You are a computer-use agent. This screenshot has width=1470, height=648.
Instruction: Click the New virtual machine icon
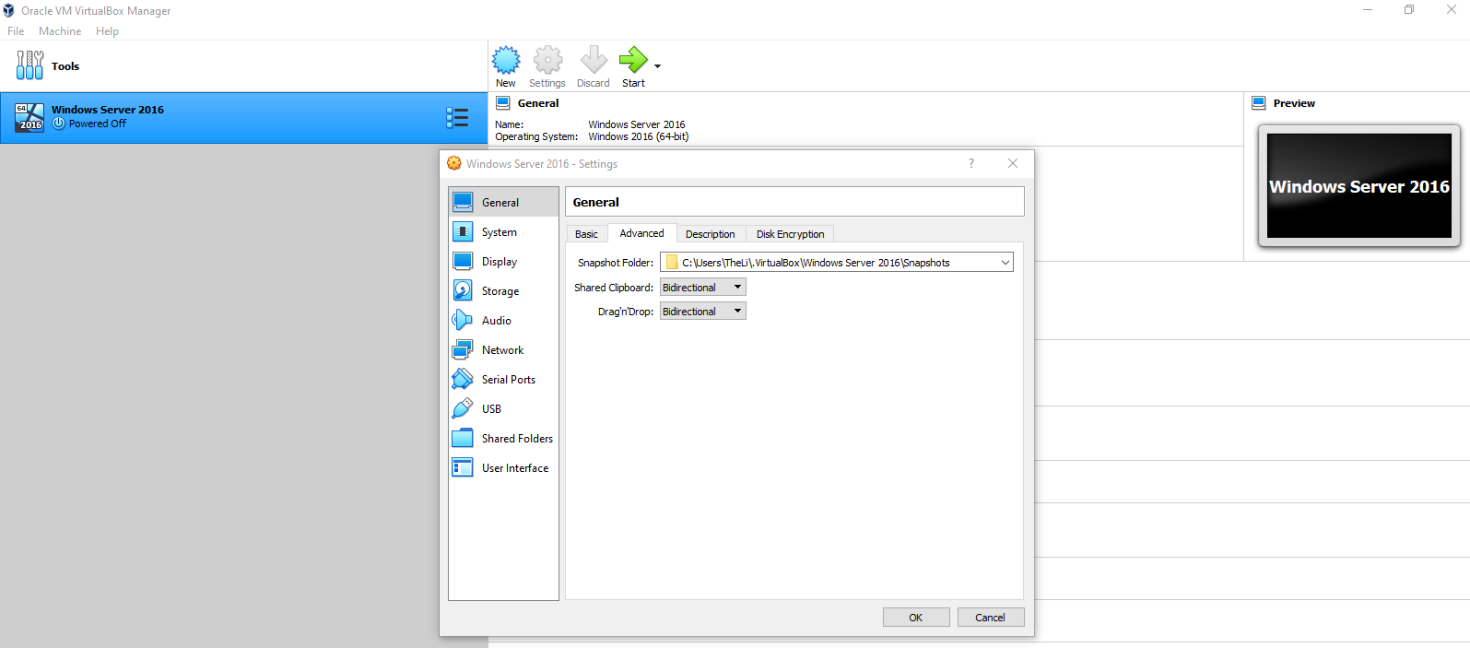506,61
